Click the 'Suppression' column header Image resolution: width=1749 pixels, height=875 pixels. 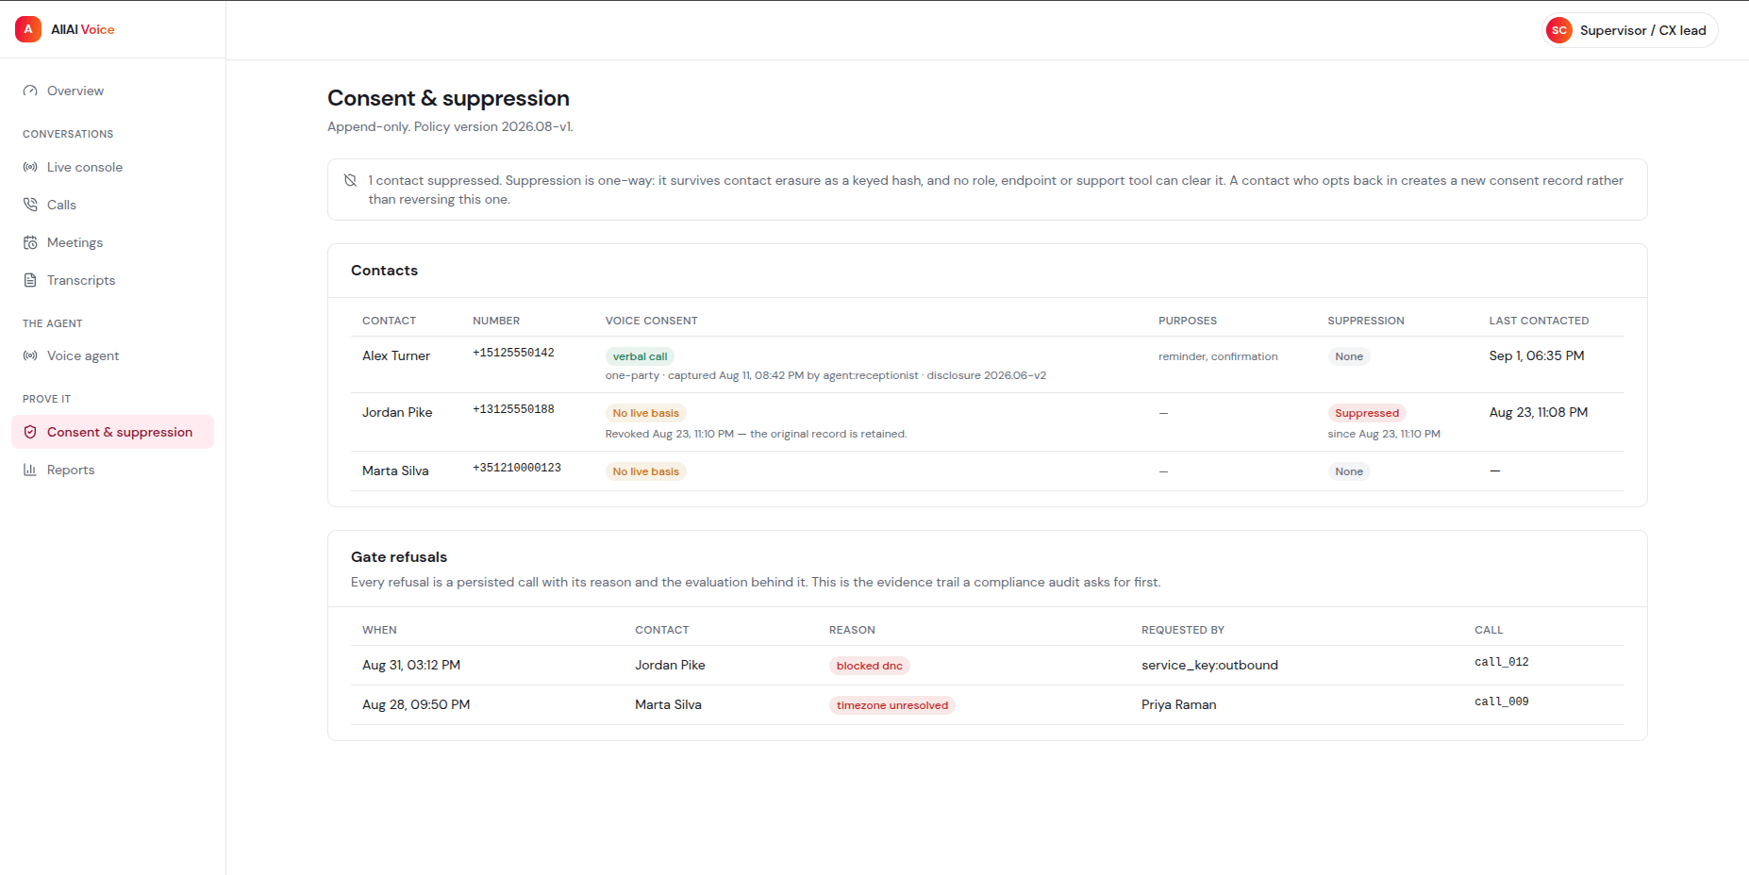(1366, 321)
